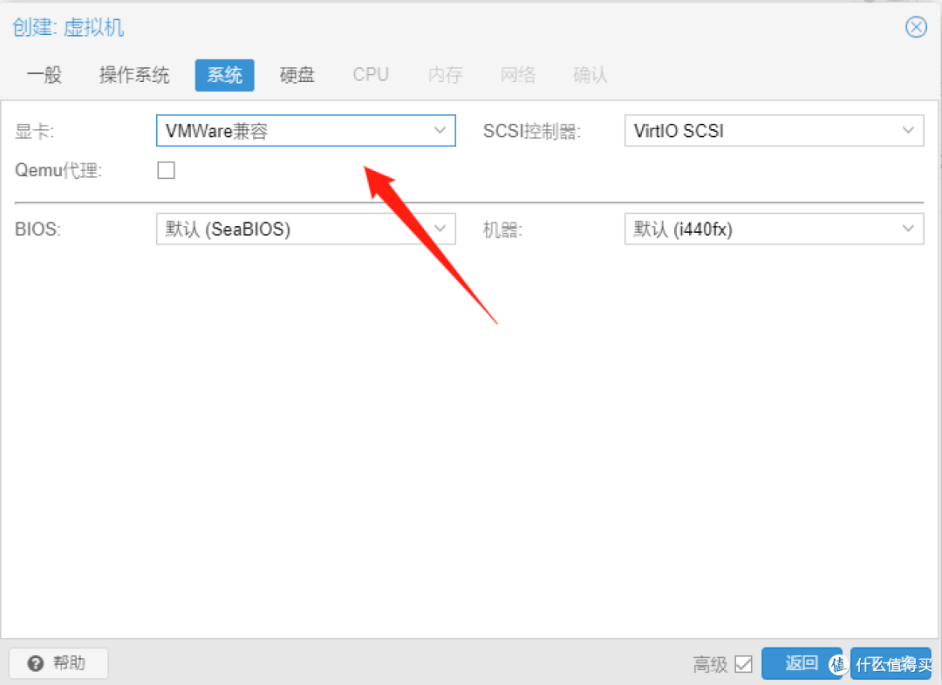Click the circular 值 watermark icon
Screen dimensions: 942x685
coord(836,664)
